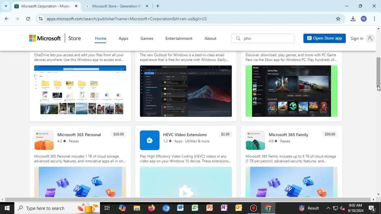Open the Games store menu
The width and height of the screenshot is (381, 214).
[x=147, y=38]
